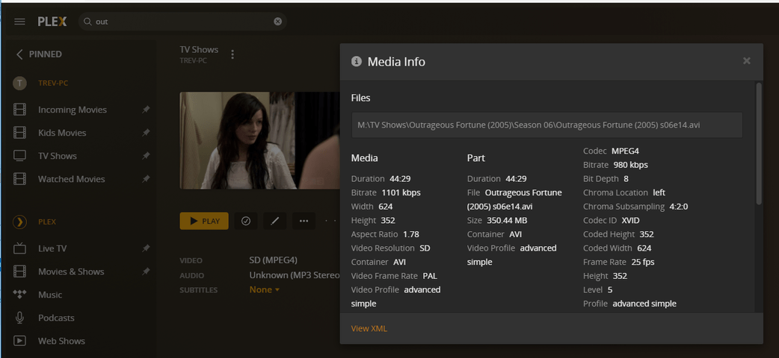Unpin Watched Movies using pin icon
The image size is (779, 358).
(x=146, y=179)
